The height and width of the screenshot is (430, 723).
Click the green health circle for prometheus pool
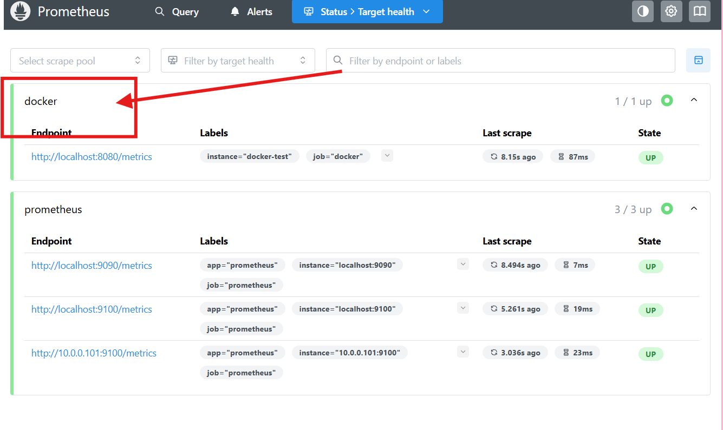[x=667, y=209]
